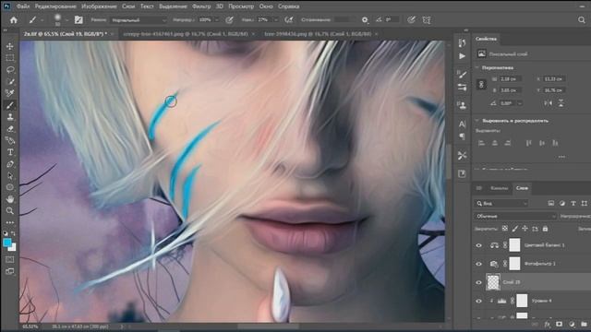The height and width of the screenshot is (332, 591).
Task: Switch to the creepy-tree document tab
Action: (x=185, y=34)
